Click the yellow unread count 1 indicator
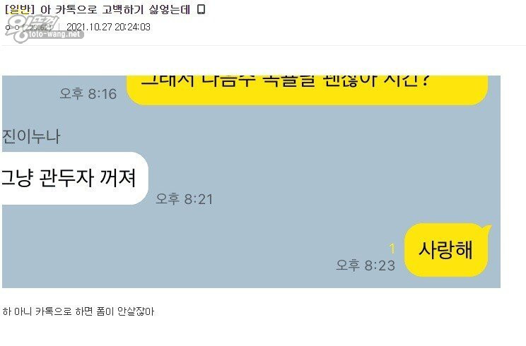Viewport: 526px width, 346px height. pyautogui.click(x=392, y=249)
